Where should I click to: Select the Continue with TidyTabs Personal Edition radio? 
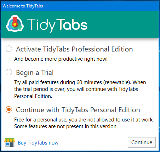[x=9, y=109]
